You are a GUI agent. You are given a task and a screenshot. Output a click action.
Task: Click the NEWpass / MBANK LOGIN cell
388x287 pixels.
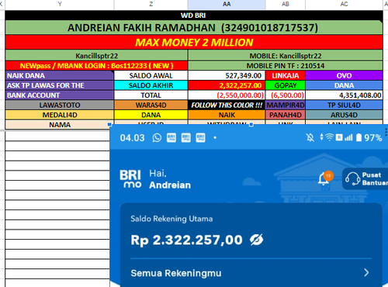(x=96, y=66)
